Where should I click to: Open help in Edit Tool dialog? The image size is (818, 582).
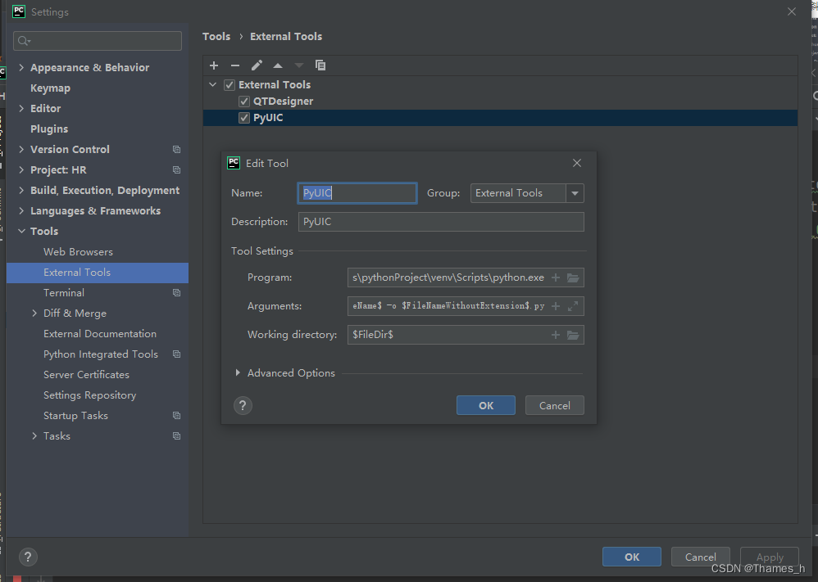[x=243, y=405]
